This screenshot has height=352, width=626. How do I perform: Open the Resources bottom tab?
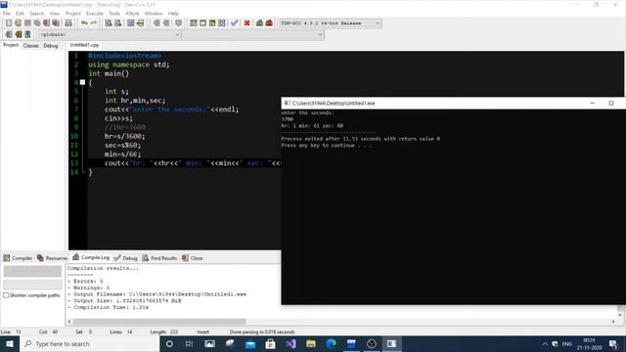52,258
